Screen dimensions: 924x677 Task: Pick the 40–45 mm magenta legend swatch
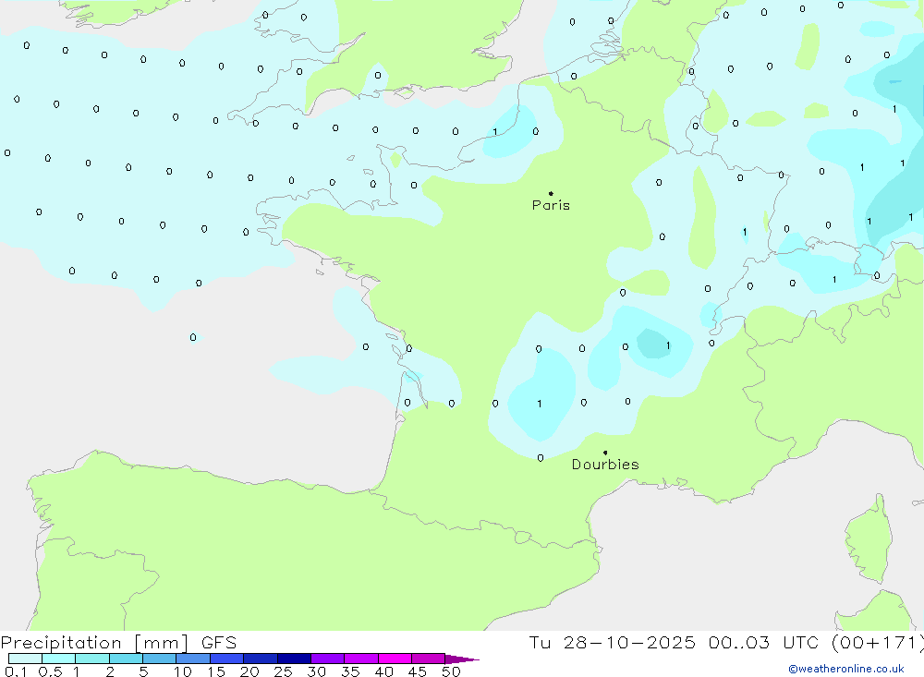coord(395,659)
